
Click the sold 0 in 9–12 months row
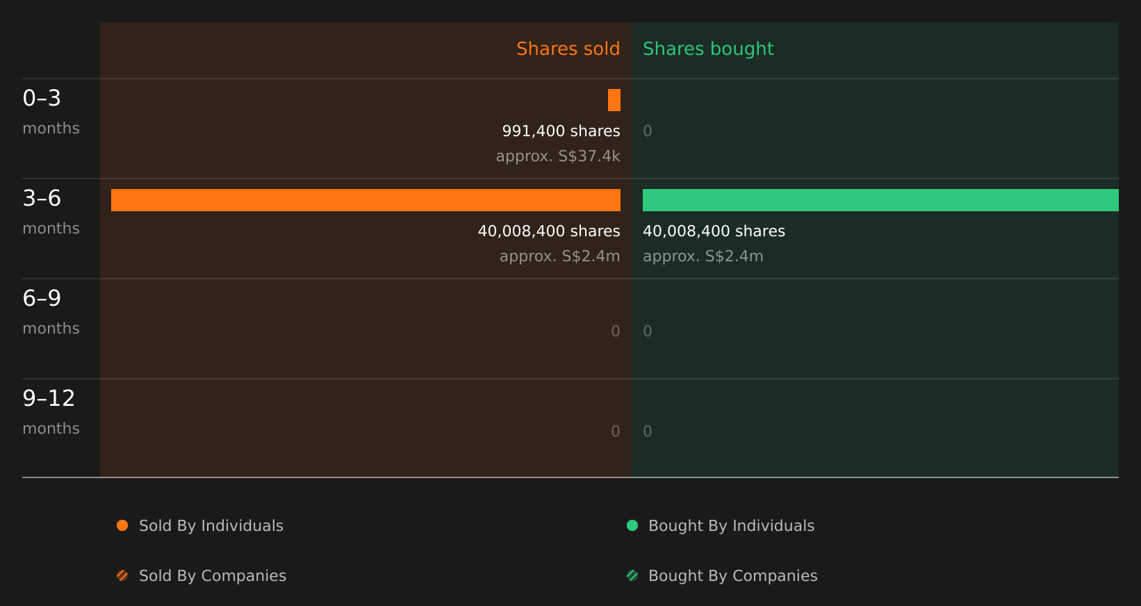pyautogui.click(x=616, y=431)
